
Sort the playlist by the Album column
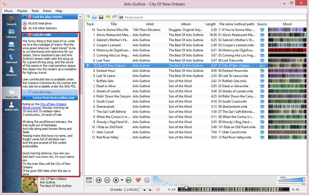(186, 24)
